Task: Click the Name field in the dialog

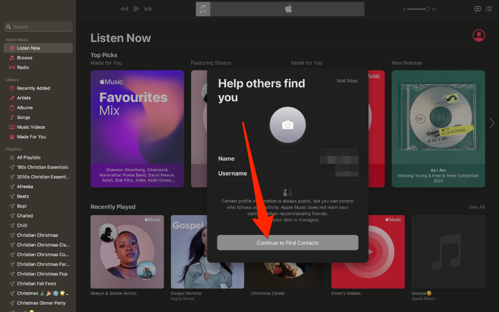Action: 288,158
